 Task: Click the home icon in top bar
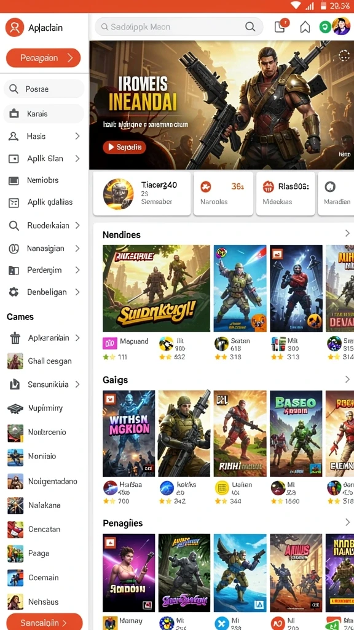coord(305,27)
